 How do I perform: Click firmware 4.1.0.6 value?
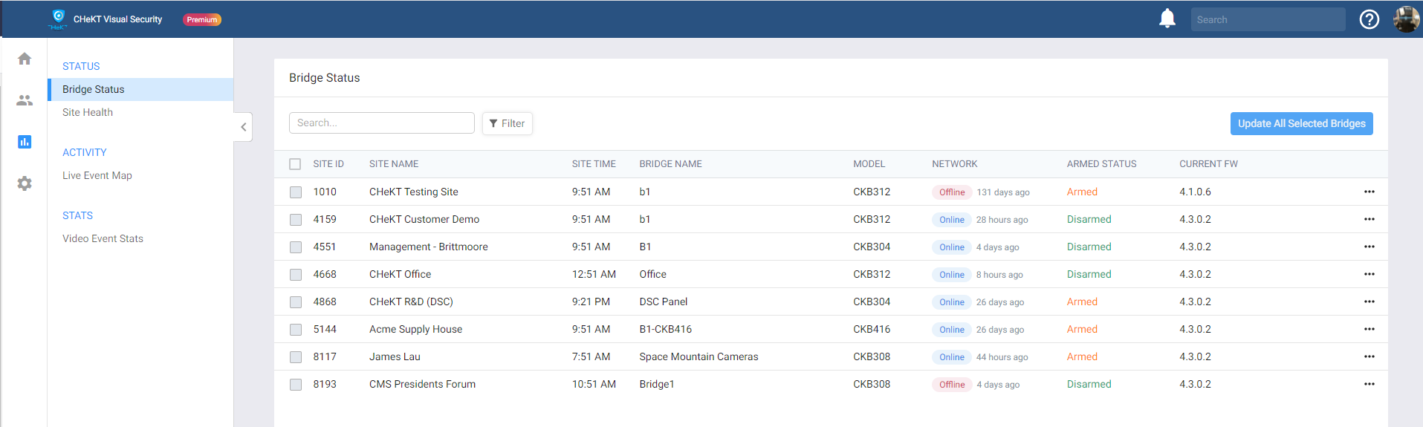coord(1195,192)
